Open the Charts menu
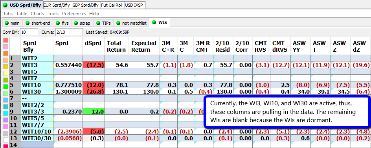The image size is (371, 148). [x=37, y=14]
